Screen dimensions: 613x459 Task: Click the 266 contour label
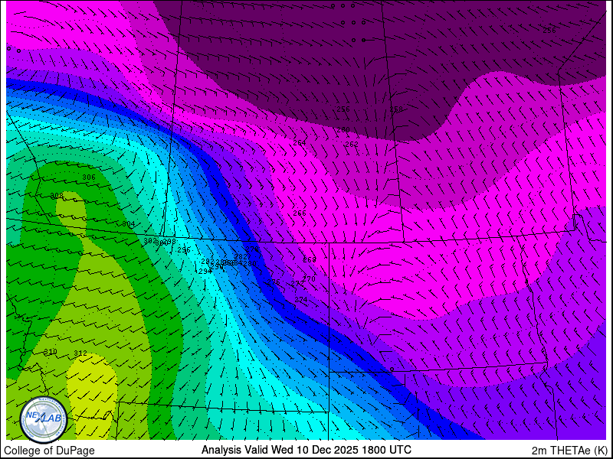pos(300,213)
